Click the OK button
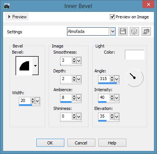 click(x=50, y=143)
